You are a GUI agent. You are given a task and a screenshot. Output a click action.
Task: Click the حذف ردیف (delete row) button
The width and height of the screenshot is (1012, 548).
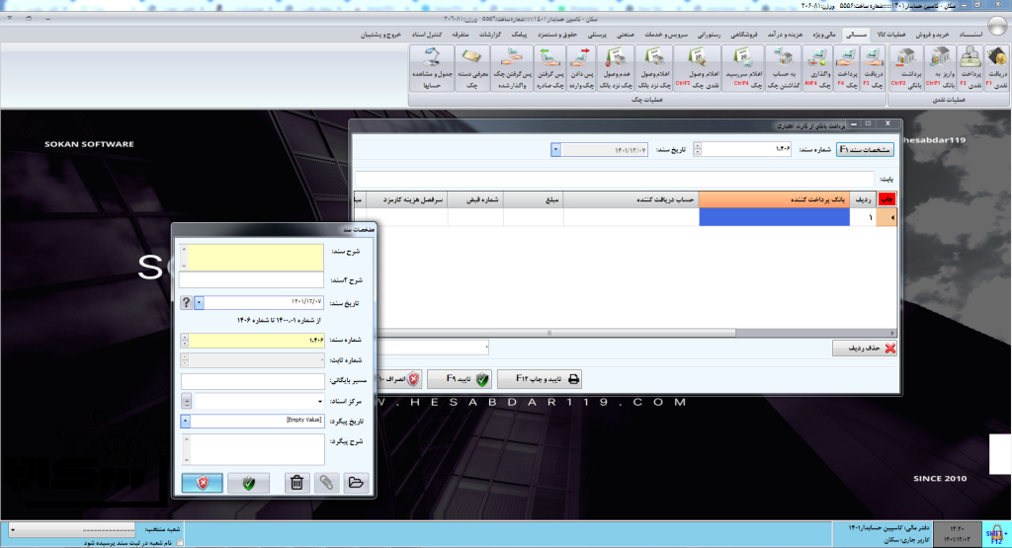pos(865,349)
